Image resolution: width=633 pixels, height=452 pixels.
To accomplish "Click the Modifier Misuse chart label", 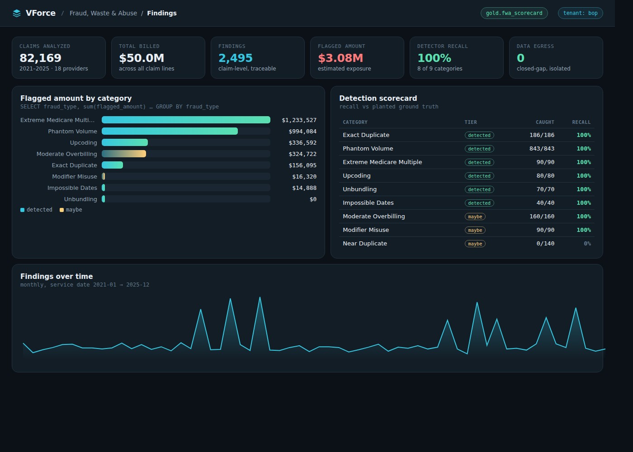I will pyautogui.click(x=75, y=176).
